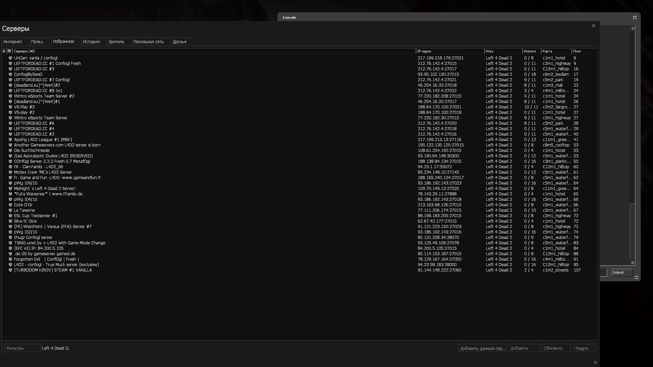Click shield icon beside ConfoglBySeeD server

[10, 74]
